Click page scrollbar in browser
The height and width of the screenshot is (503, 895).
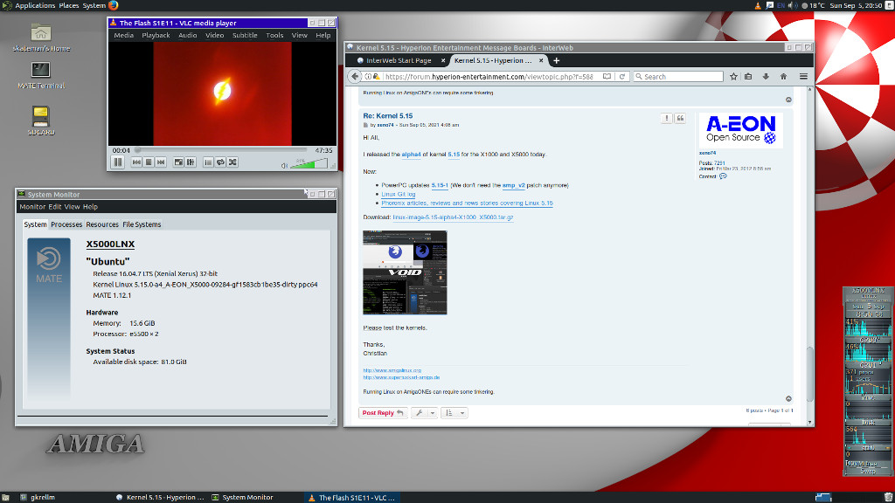[x=810, y=374]
